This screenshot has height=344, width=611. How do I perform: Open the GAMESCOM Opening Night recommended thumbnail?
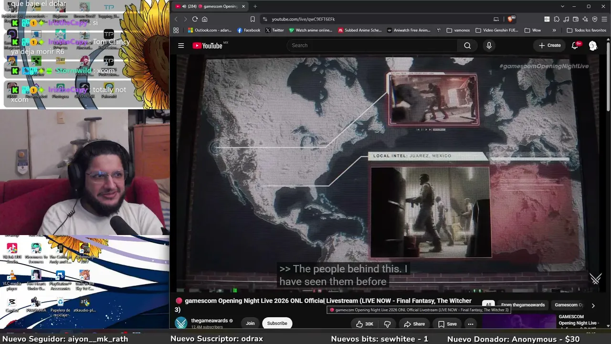point(519,322)
